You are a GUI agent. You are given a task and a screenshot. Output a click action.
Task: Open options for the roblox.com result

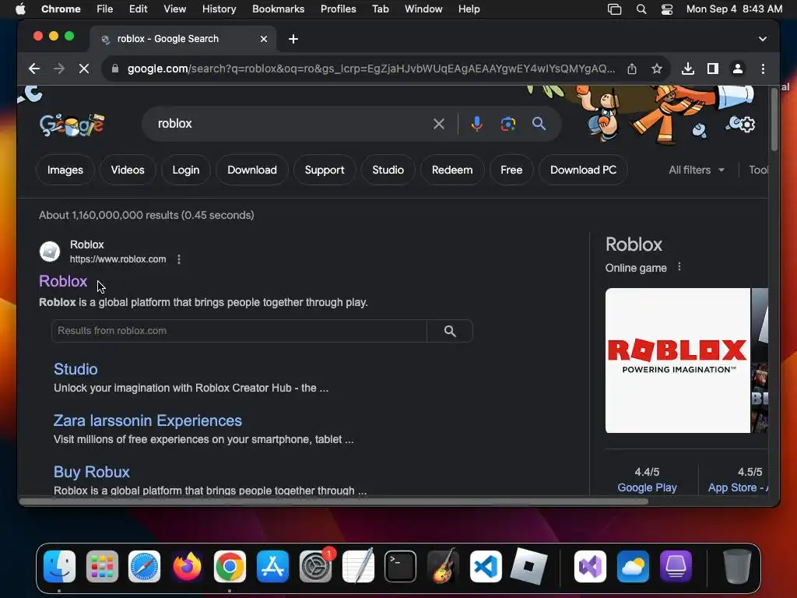point(179,259)
